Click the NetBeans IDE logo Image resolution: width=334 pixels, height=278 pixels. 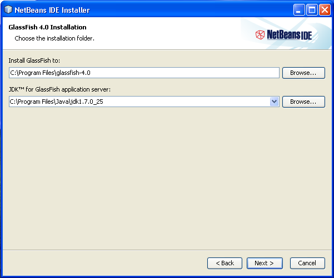click(284, 35)
